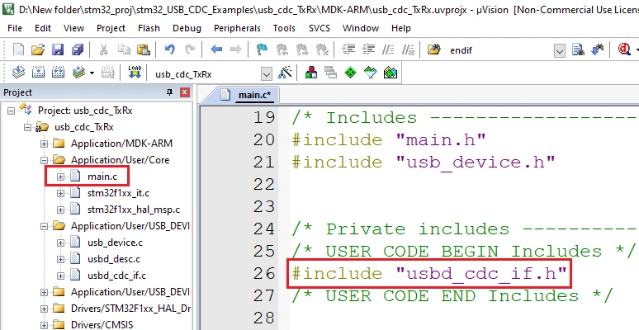Viewport: 639px width, 330px height.
Task: Build the target with the Build icon
Action: (x=38, y=73)
